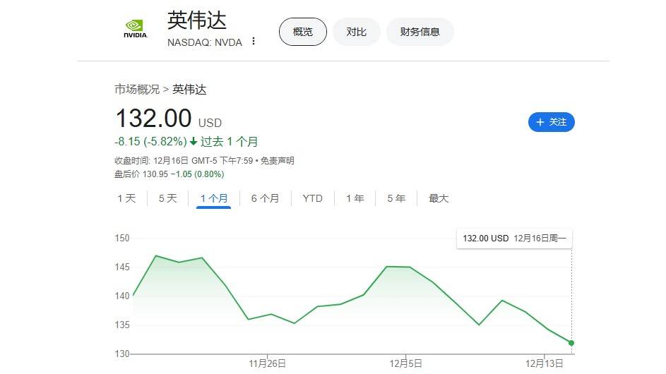Click the green endpoint dot on chart

coord(571,343)
